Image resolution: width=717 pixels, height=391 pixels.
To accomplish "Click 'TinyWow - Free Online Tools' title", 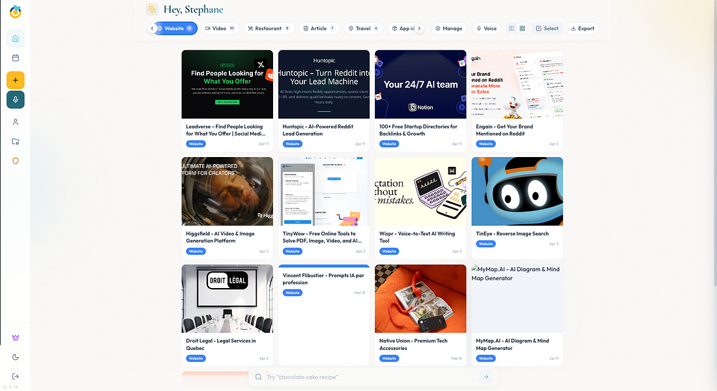I will [x=322, y=237].
